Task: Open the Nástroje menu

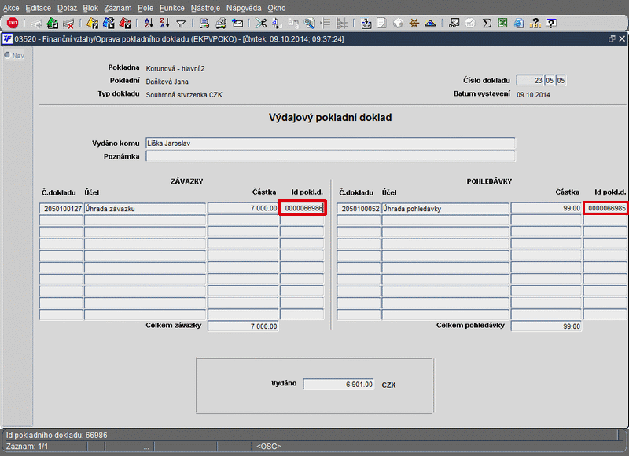Action: tap(205, 8)
